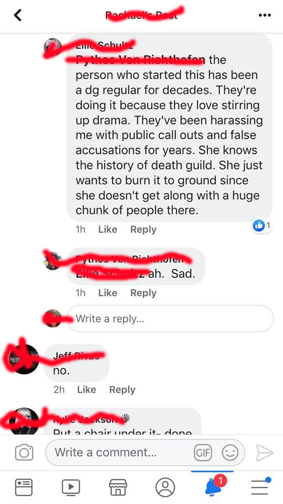Tap the back arrow icon
Viewport: 283px width, 504px height.
pos(18,15)
